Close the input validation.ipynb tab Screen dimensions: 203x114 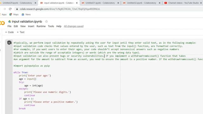pyautogui.click(x=77, y=3)
